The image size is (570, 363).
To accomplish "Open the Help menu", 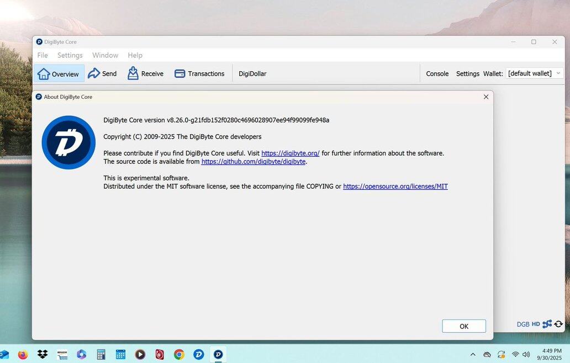I will tap(135, 55).
